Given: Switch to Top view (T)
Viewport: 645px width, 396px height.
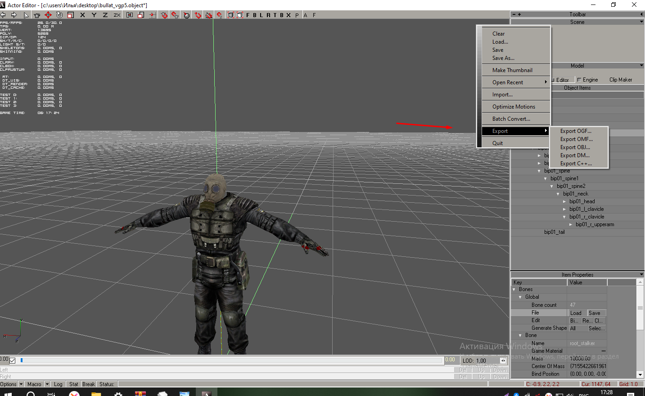Looking at the screenshot, I should coord(275,15).
